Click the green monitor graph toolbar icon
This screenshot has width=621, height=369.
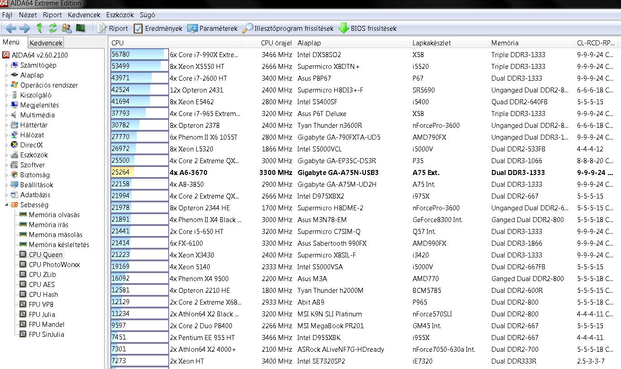coord(81,28)
